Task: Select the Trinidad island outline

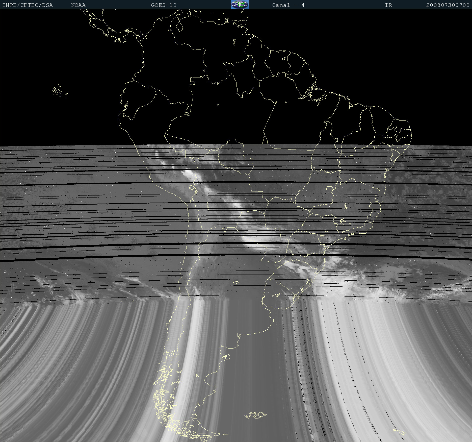Action: (244, 23)
